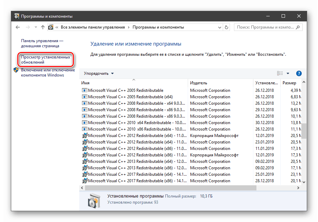This screenshot has width=318, height=222.
Task: Open recent locations dropdown chevron
Action: pyautogui.click(x=36, y=27)
